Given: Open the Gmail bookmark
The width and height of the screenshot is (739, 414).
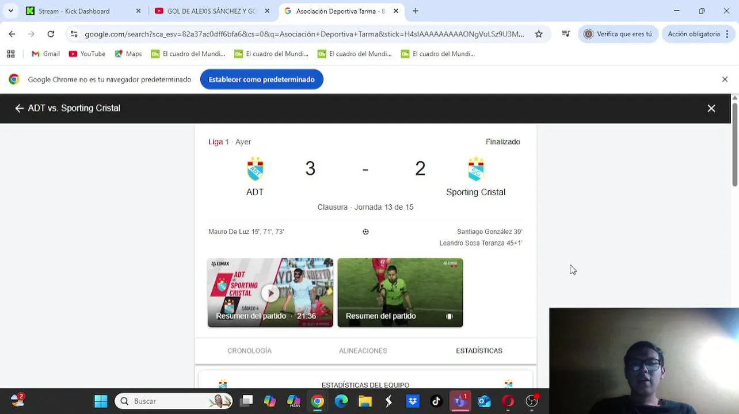Looking at the screenshot, I should (x=45, y=53).
